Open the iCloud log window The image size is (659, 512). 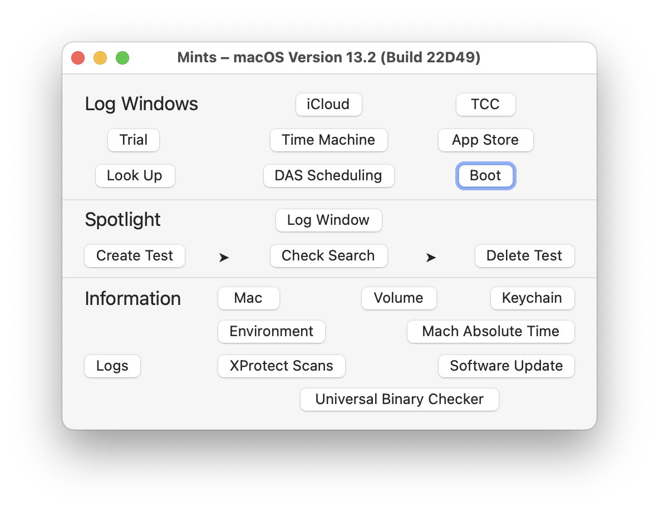tap(328, 105)
